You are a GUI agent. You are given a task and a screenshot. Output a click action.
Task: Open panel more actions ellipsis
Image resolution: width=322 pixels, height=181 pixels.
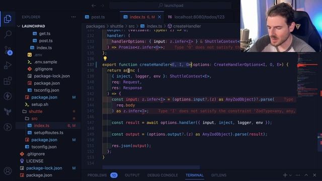click(298, 175)
